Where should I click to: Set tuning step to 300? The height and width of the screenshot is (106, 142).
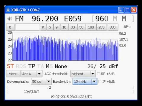pyautogui.click(x=112, y=27)
